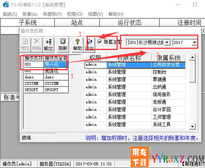Click the 退出 (Exit) toolbar icon
This screenshot has height=168, width=205.
pyautogui.click(x=89, y=45)
